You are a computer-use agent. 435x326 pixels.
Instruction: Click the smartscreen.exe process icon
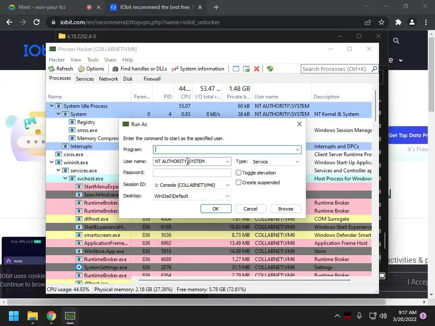coord(79,235)
